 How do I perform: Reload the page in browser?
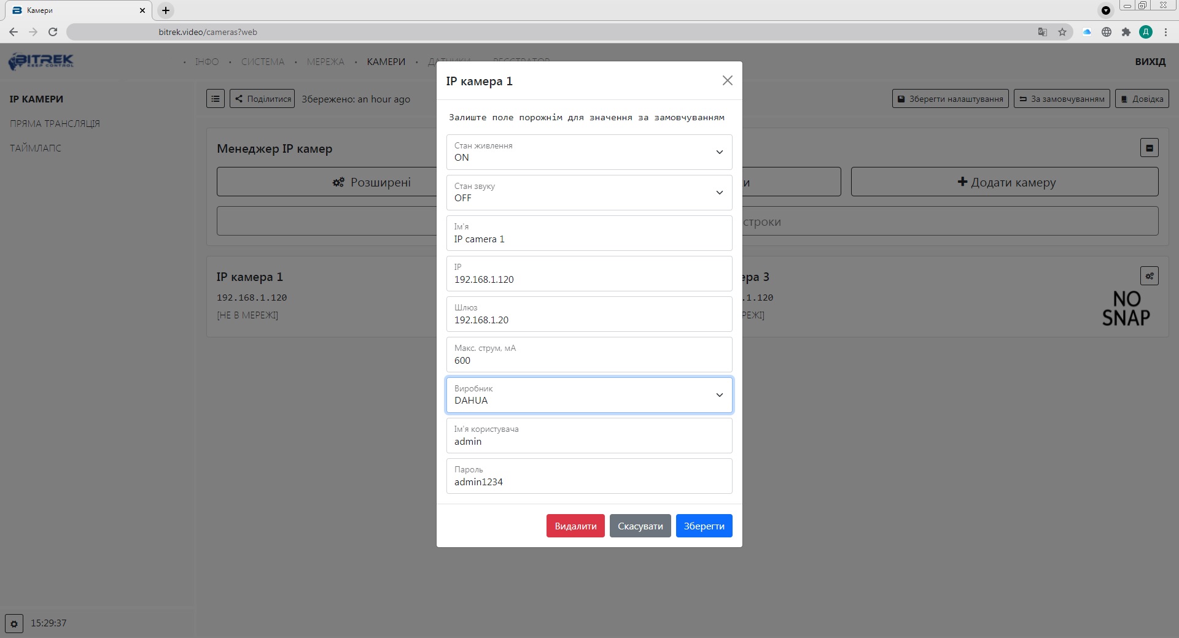point(53,32)
